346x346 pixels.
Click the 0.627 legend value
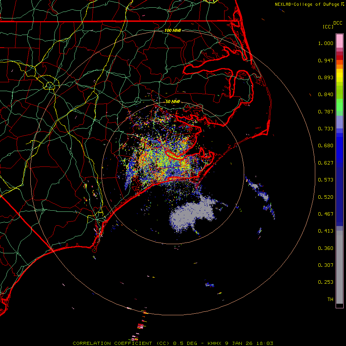(x=326, y=163)
